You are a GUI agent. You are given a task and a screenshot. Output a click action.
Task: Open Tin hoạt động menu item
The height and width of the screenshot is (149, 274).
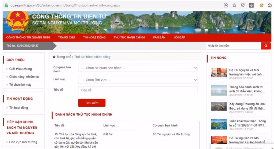pos(94,37)
